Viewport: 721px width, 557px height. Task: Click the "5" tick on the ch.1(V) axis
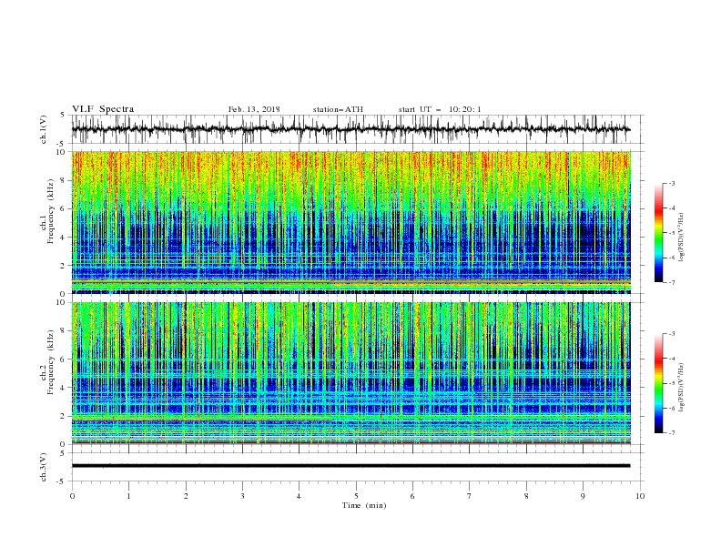(x=63, y=115)
